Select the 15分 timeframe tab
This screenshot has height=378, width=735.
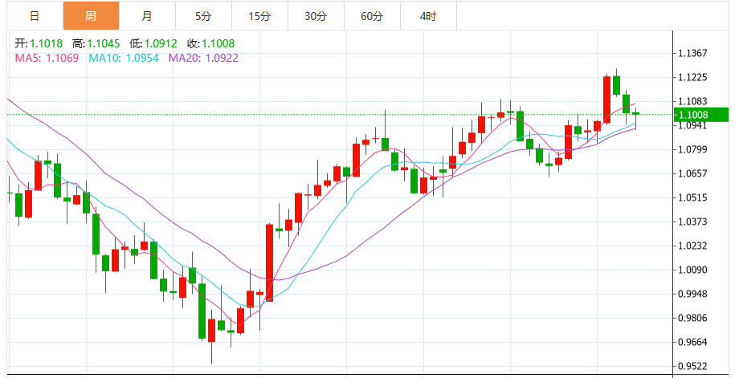[259, 16]
